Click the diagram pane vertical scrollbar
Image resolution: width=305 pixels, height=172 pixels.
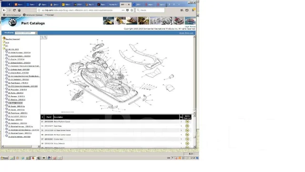194,74
